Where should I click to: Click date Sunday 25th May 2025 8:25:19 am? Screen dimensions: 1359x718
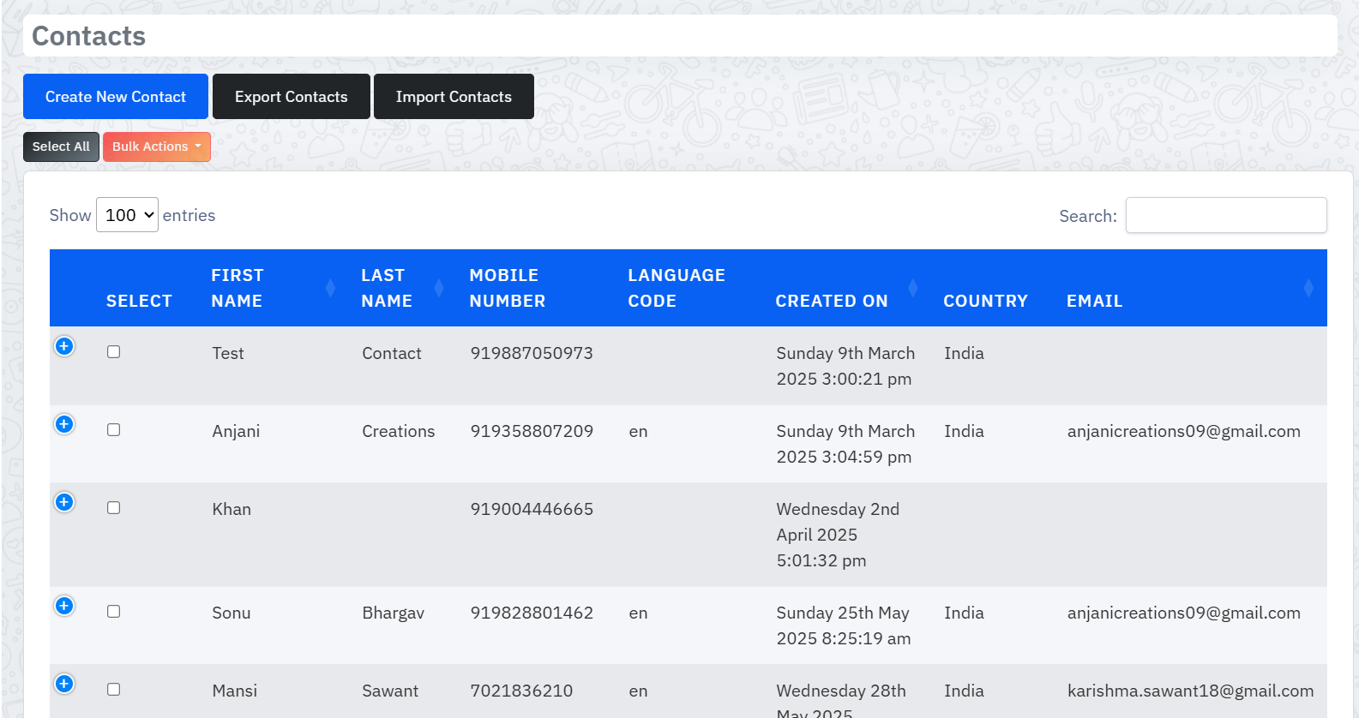[x=843, y=625]
